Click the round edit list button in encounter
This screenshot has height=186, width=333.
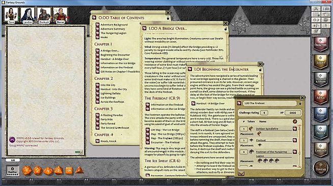point(295,121)
